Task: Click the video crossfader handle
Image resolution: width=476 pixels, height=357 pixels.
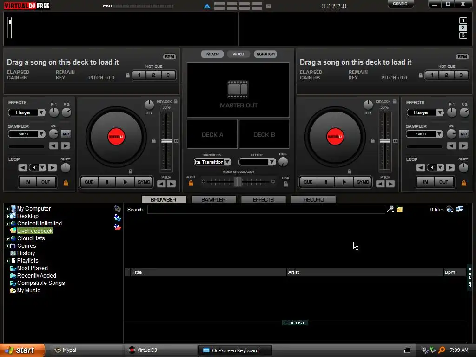Action: [239, 182]
